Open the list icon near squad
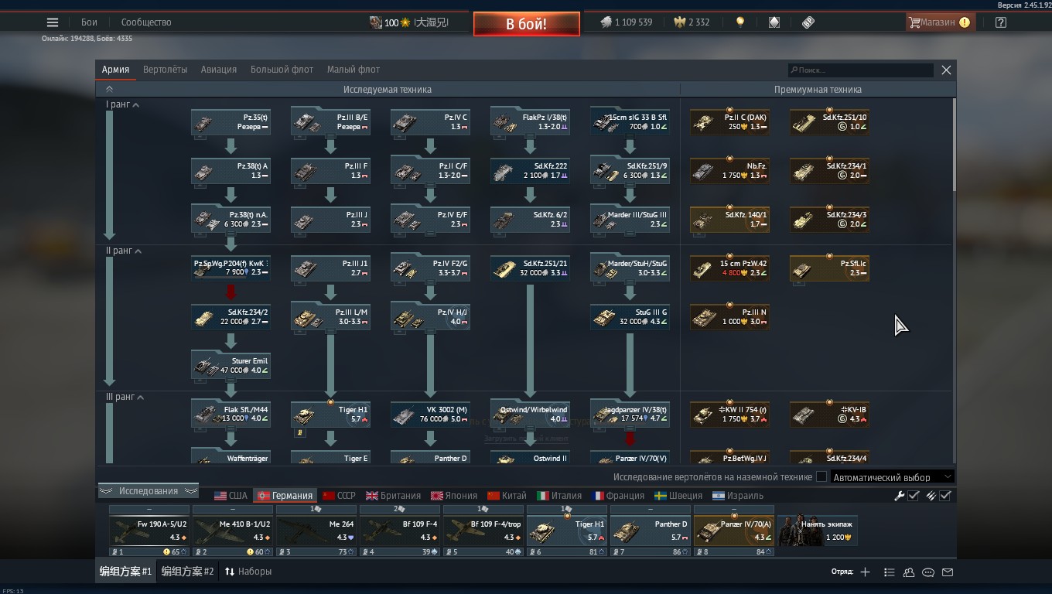 click(x=889, y=572)
